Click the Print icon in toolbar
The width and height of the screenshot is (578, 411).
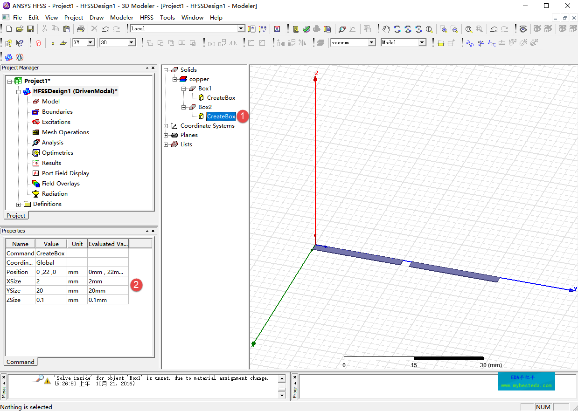80,29
